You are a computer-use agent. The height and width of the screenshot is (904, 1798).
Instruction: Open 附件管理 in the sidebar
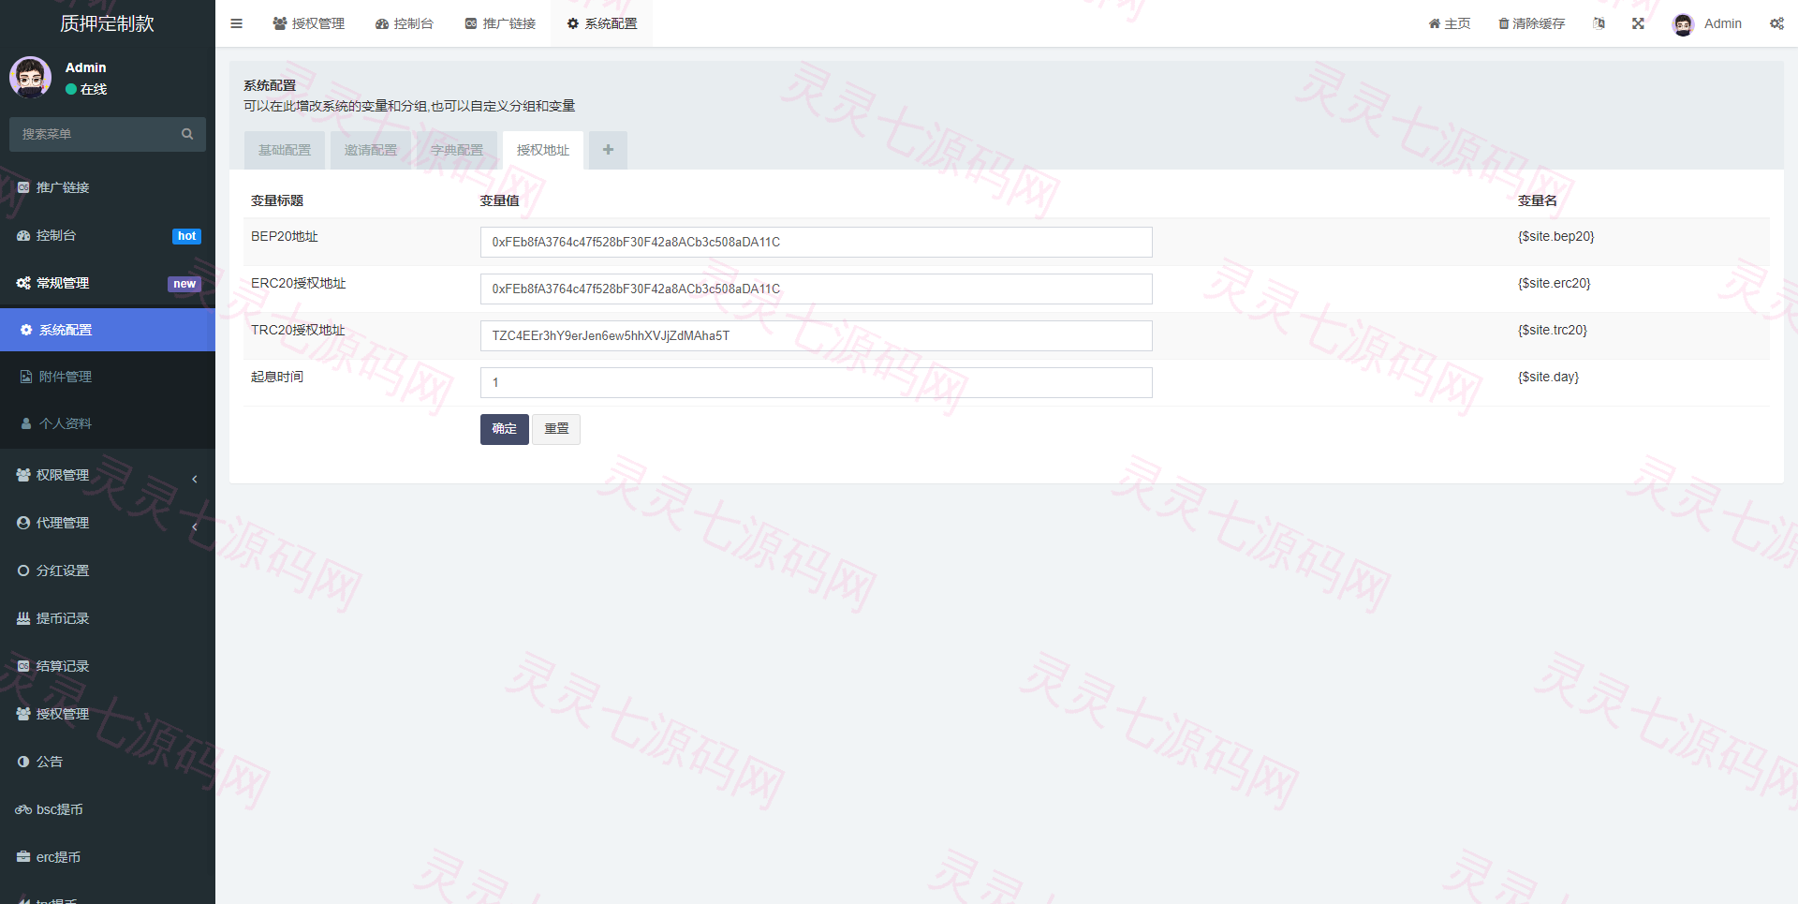point(108,377)
